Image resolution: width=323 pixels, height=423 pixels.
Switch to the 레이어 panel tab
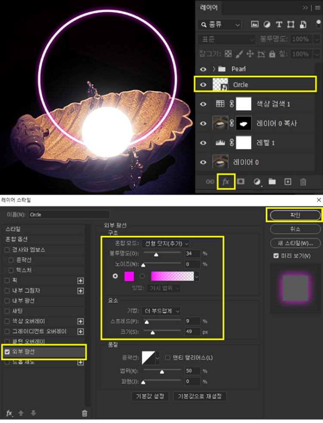(x=208, y=8)
